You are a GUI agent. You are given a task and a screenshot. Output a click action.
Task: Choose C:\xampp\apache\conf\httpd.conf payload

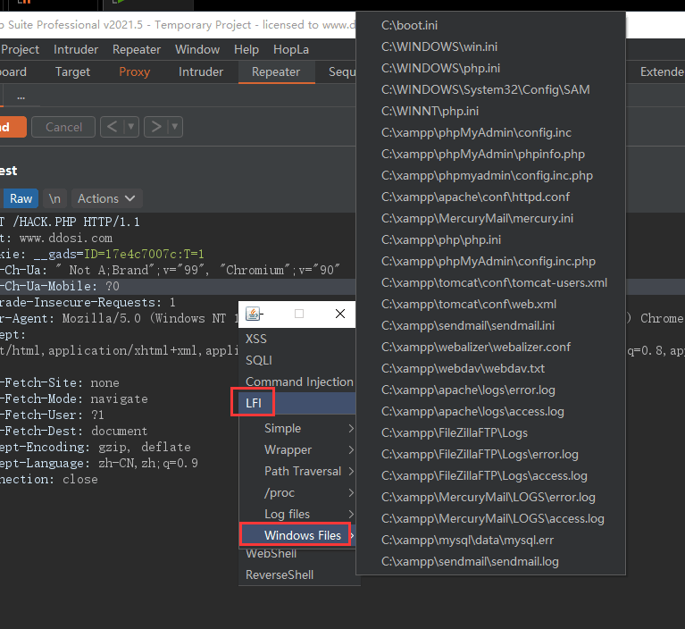(490, 197)
